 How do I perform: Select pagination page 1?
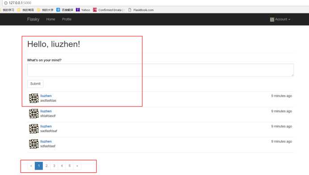coord(39,166)
